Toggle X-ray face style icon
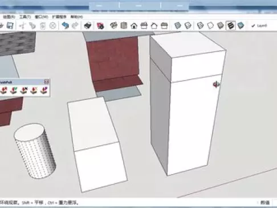The image size is (277, 208). point(178,25)
